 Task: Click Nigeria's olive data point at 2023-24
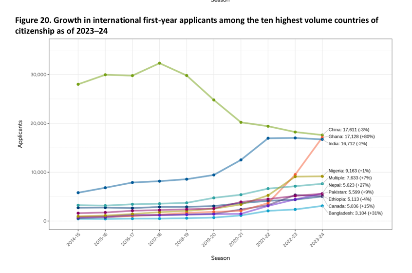(322, 176)
